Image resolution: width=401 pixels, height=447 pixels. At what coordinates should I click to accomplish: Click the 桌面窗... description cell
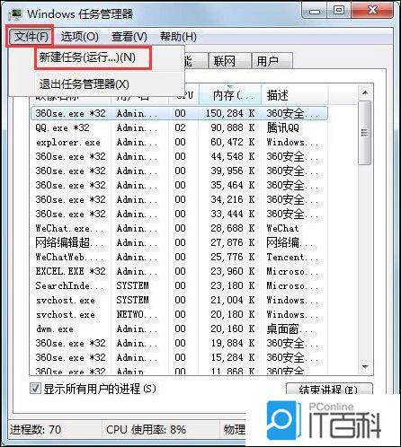(x=290, y=329)
